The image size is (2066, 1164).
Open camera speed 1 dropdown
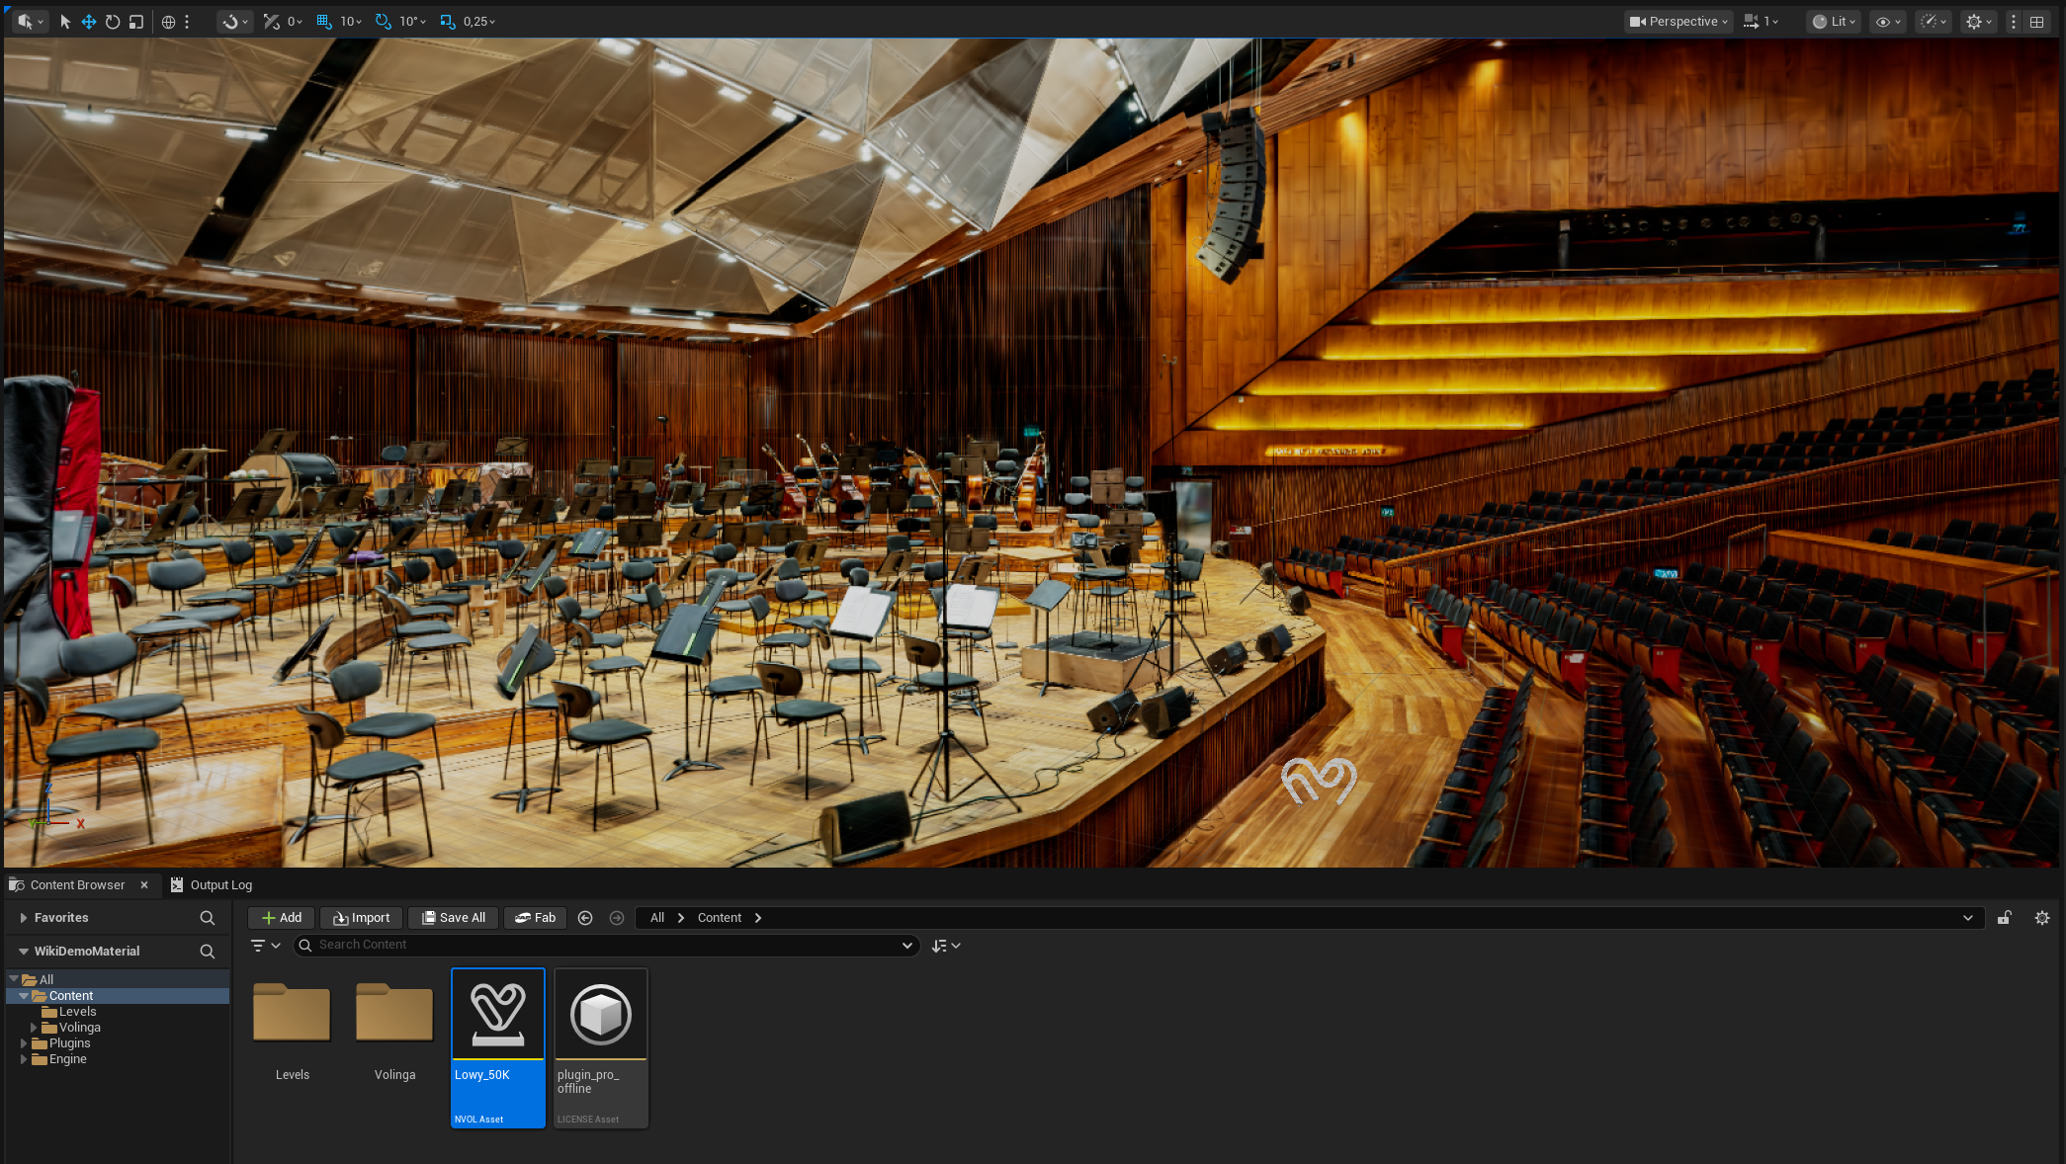(x=1762, y=22)
